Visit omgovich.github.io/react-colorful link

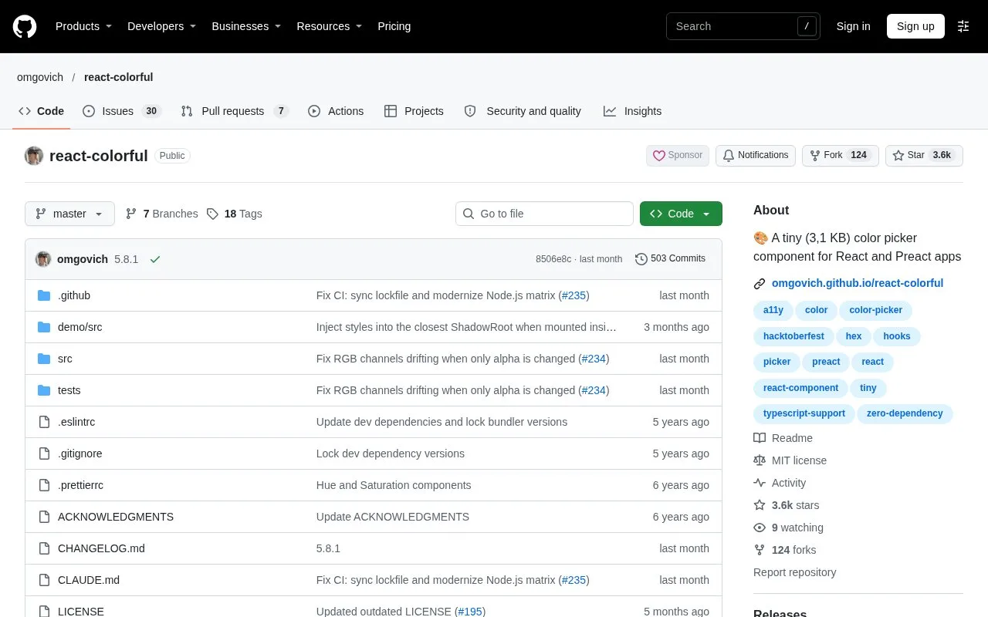[858, 283]
